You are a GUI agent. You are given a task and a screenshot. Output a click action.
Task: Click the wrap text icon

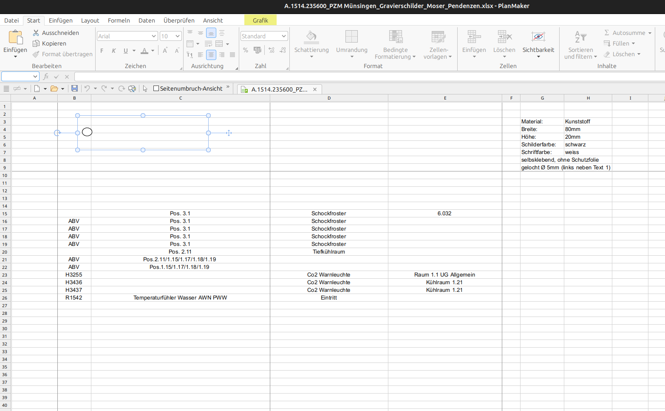tap(208, 44)
